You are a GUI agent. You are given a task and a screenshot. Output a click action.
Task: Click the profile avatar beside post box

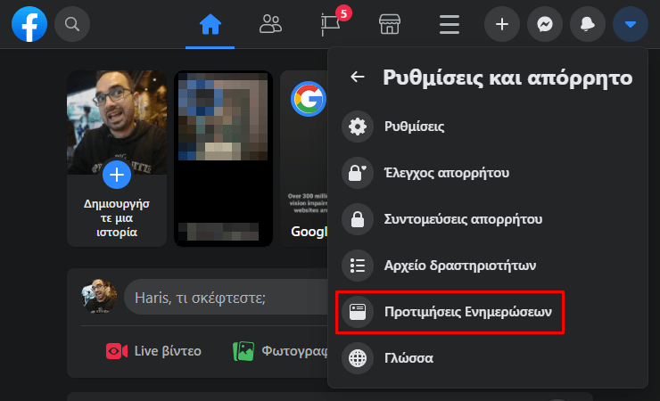99,297
